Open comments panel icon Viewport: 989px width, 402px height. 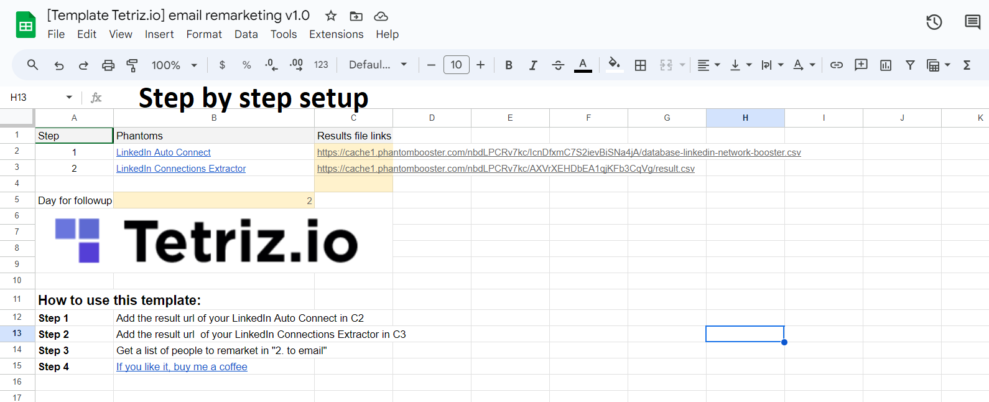click(x=972, y=22)
